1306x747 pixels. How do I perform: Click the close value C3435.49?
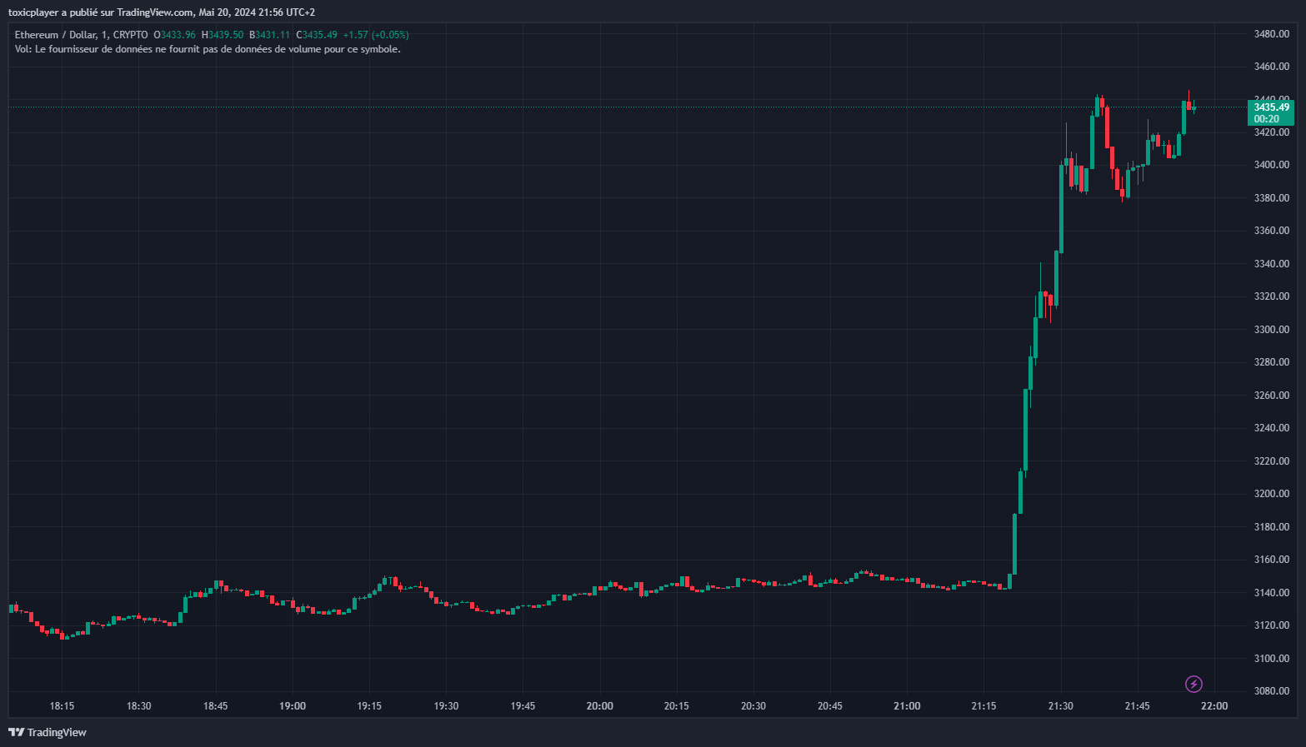pos(317,35)
